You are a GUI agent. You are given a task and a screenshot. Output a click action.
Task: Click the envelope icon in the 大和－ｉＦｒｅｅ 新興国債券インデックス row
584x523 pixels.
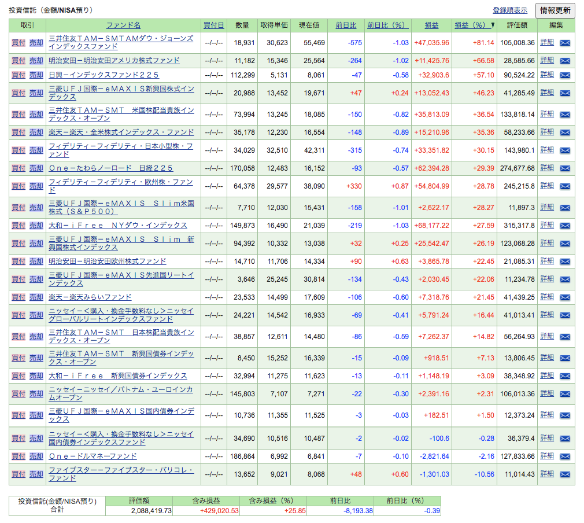click(x=565, y=376)
